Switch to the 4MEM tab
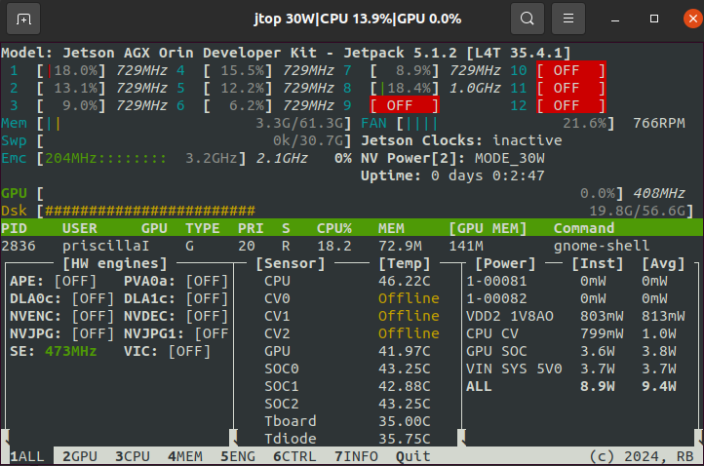The height and width of the screenshot is (466, 704). tap(185, 456)
